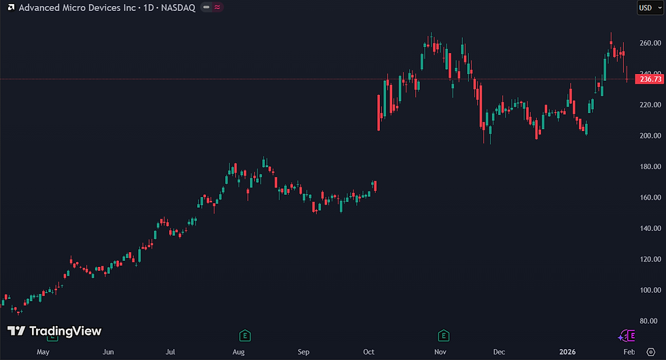666x360 pixels.
Task: Open the November earnings E marker
Action: tap(443, 336)
